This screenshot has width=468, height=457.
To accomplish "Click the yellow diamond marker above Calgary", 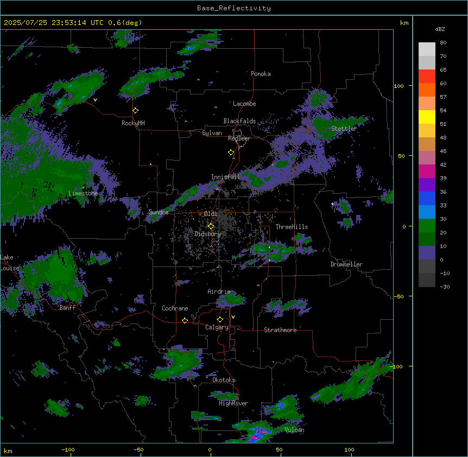I will pos(220,320).
